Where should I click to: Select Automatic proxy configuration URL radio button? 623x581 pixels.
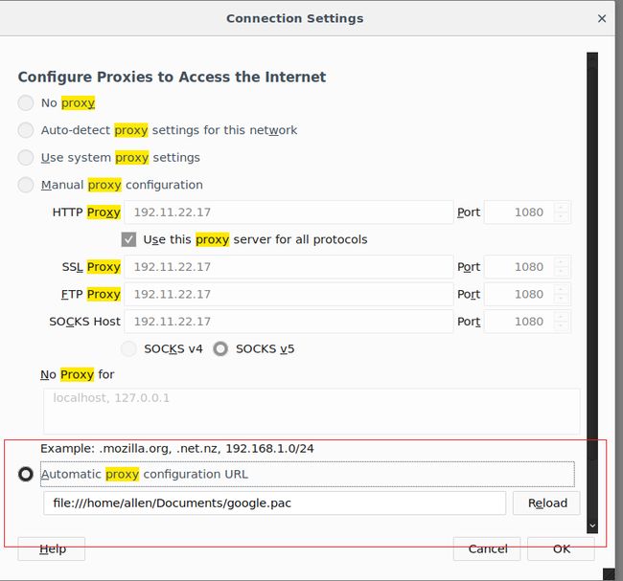(26, 474)
